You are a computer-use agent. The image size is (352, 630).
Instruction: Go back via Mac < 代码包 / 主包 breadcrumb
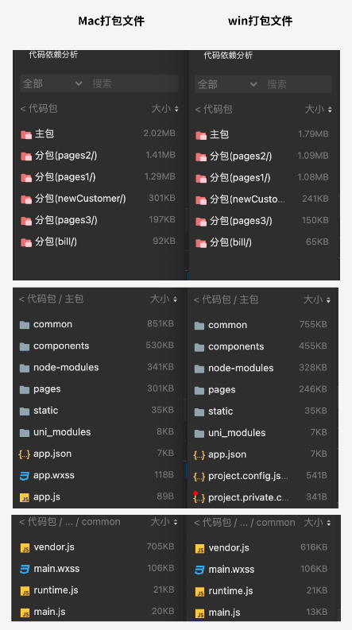point(51,299)
